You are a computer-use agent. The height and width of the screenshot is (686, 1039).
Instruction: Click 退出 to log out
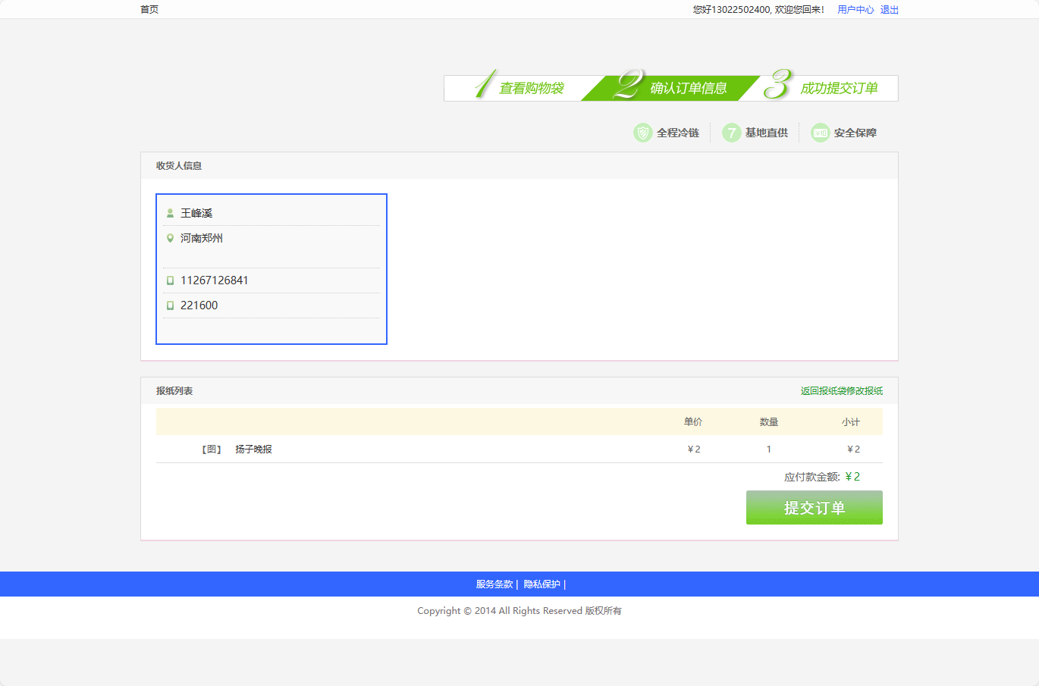coord(890,10)
